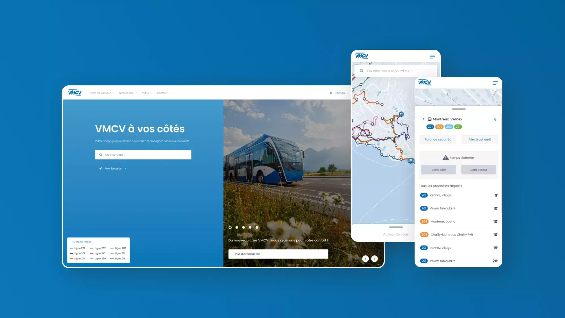The height and width of the screenshot is (318, 565).
Task: Click the bus icon next to Montreux, Vernex
Action: click(429, 119)
